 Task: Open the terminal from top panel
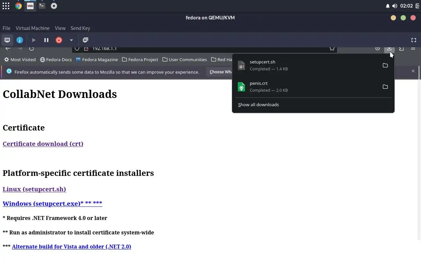click(x=42, y=6)
